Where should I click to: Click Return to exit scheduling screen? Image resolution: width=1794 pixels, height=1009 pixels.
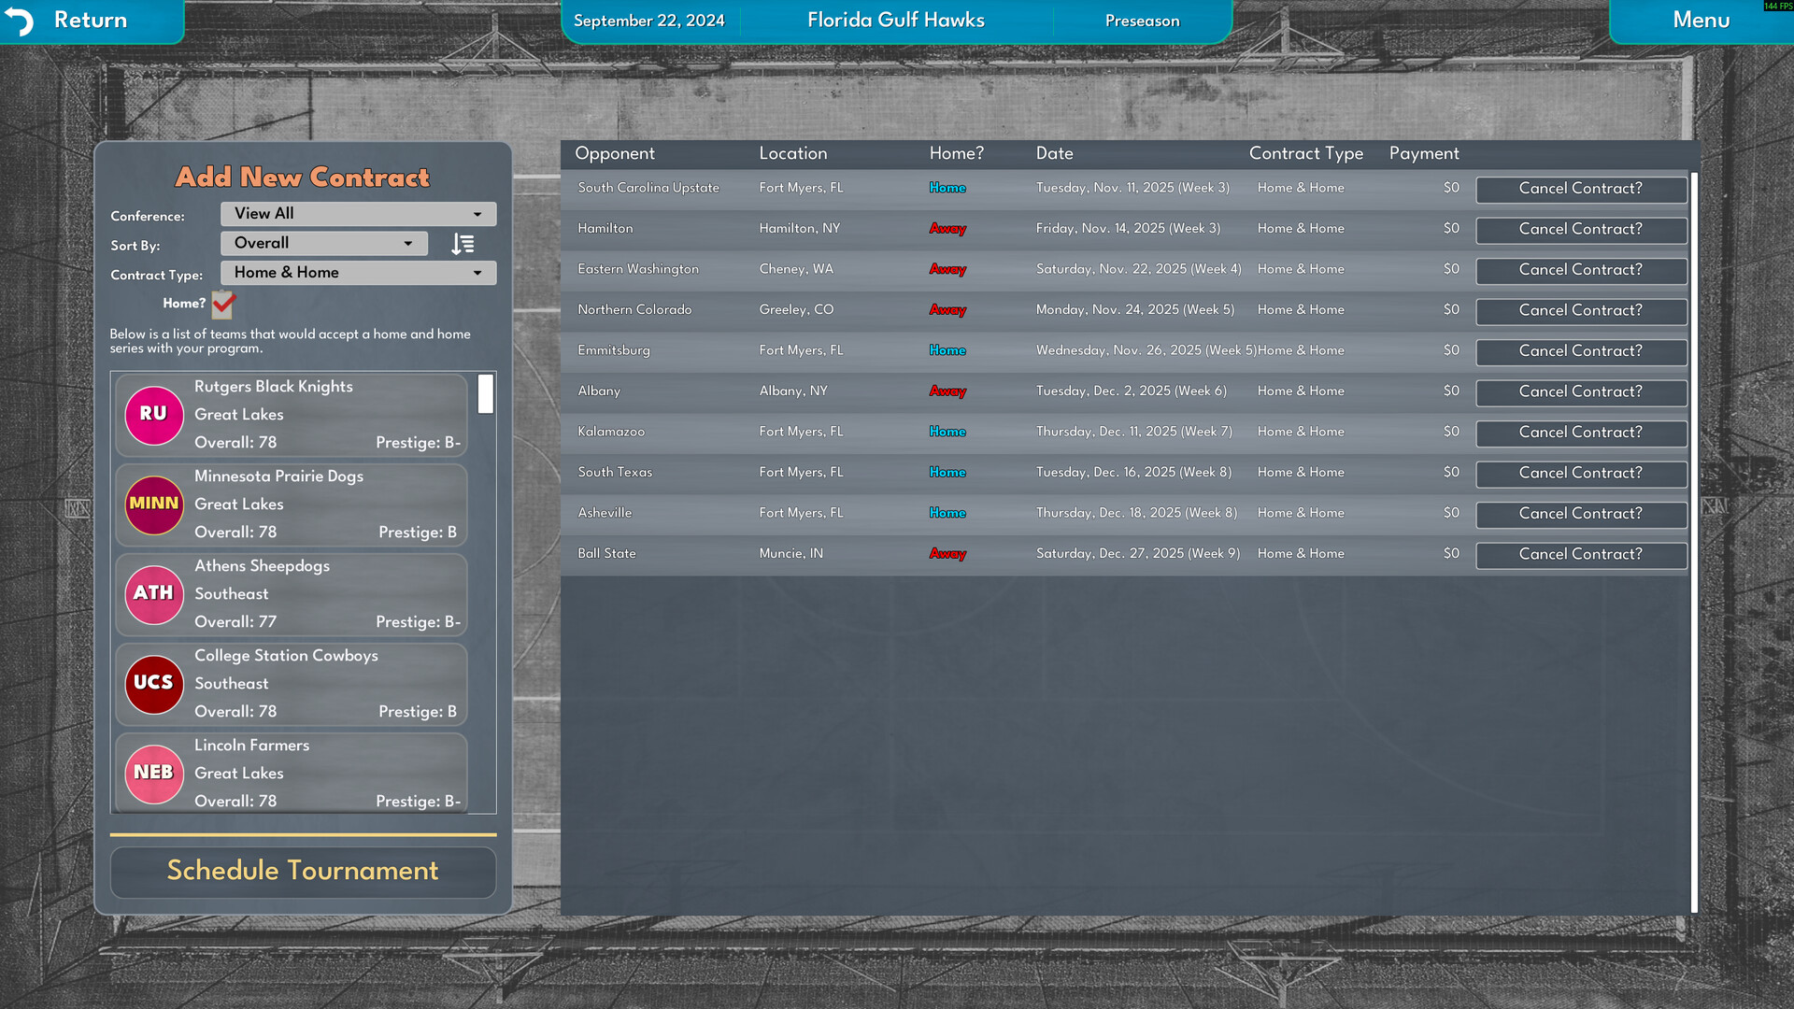click(x=91, y=19)
